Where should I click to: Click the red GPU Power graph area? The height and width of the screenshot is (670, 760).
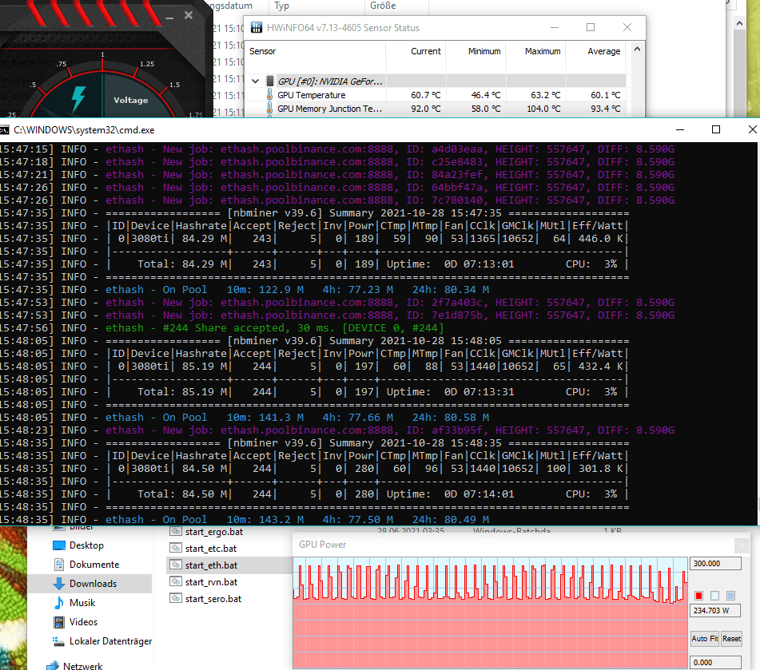click(490, 613)
